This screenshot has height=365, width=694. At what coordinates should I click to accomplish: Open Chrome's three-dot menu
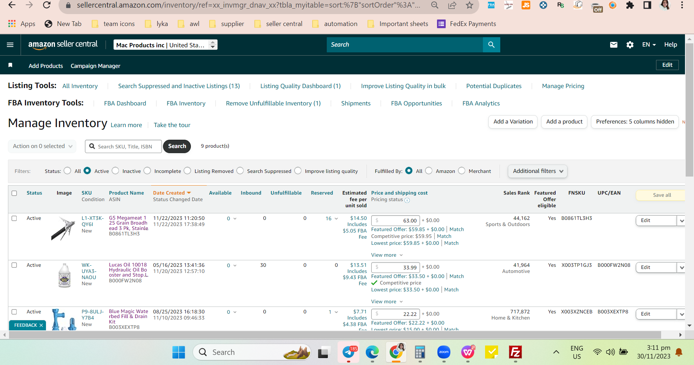click(x=682, y=5)
